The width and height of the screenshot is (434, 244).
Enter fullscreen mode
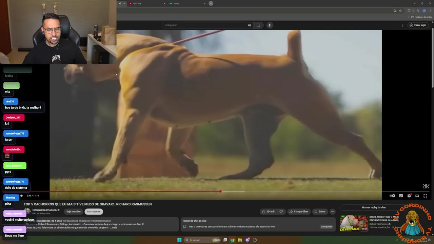point(426,196)
